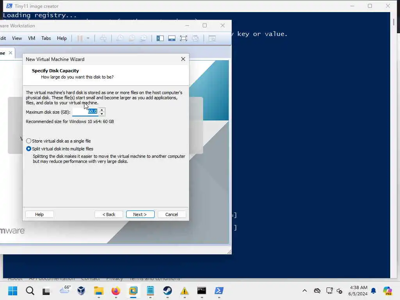The height and width of the screenshot is (300, 400).
Task: Select 'Store virtual disk as a single file'
Action: click(59, 141)
